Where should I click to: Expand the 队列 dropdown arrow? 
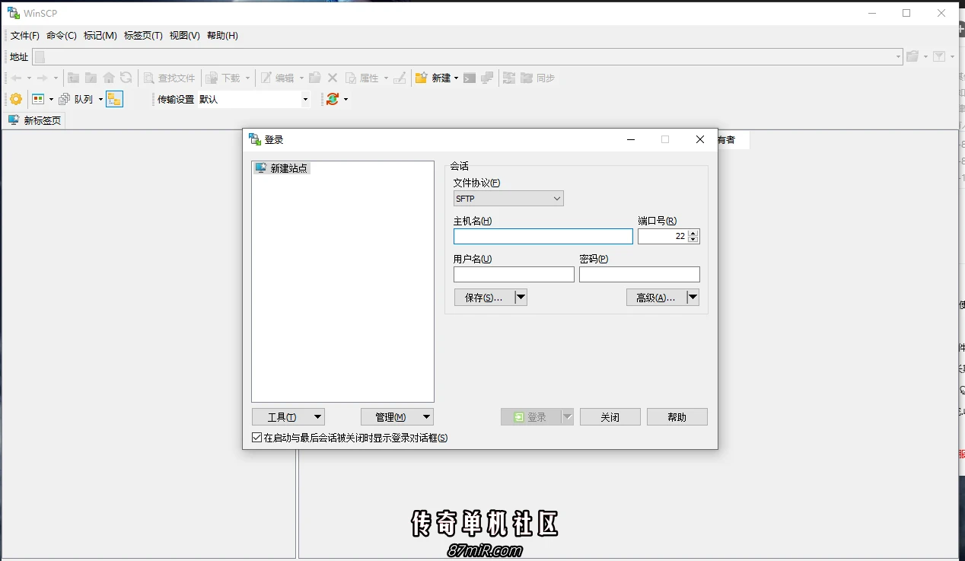click(100, 99)
